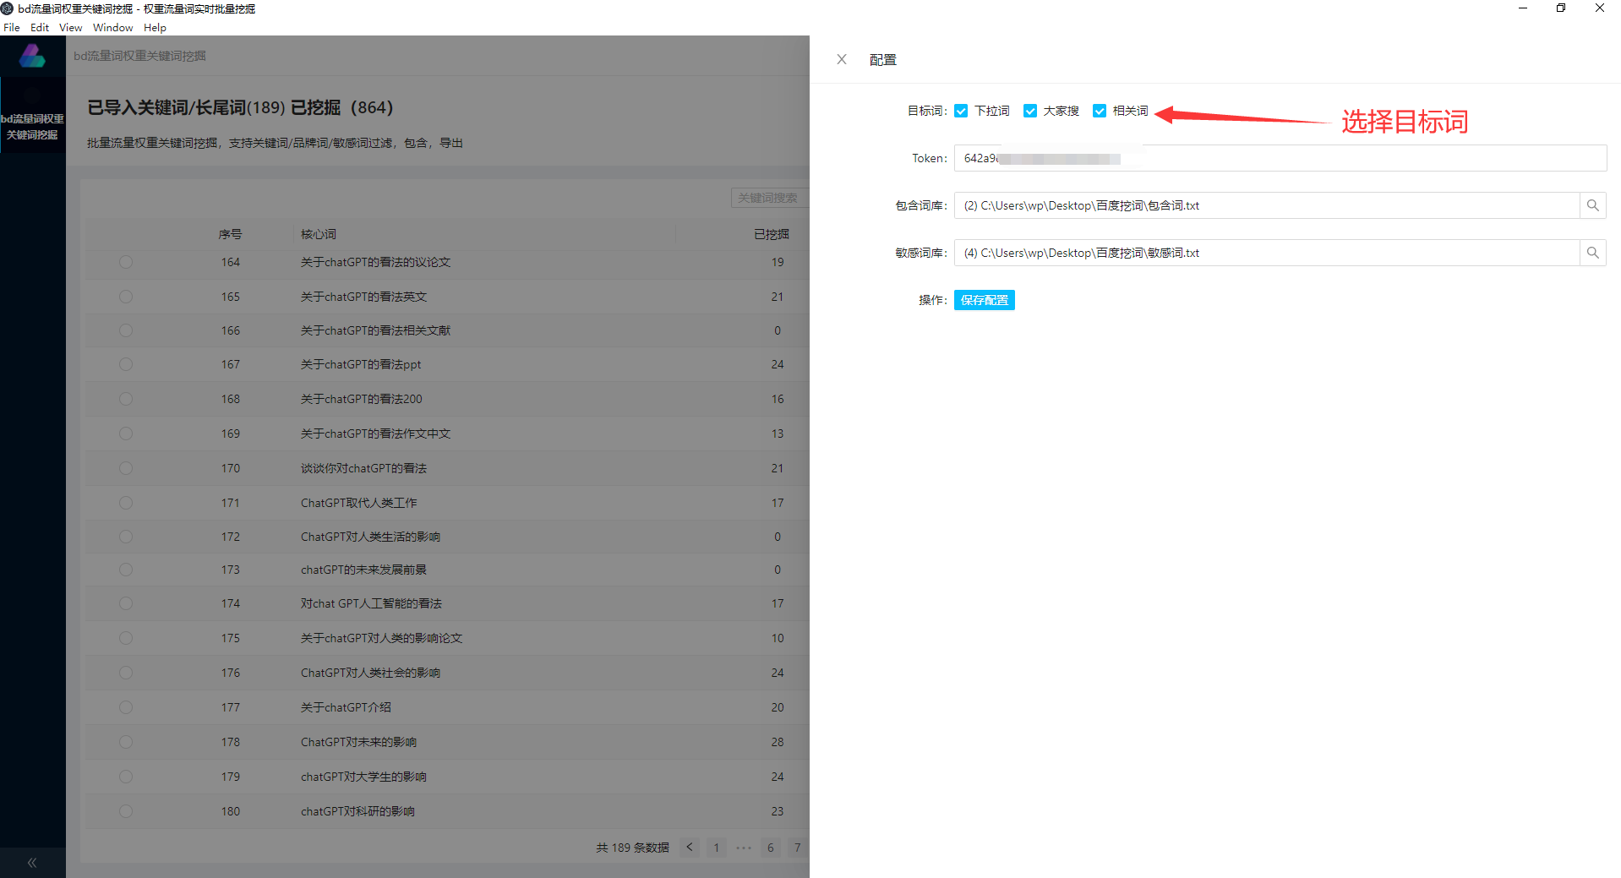Select the radio button for row 164
Screen dimensions: 1621x878
(126, 262)
